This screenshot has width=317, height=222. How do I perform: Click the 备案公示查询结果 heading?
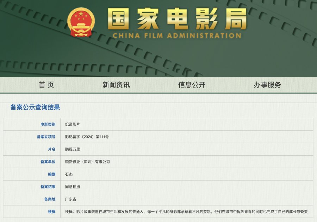tap(35, 107)
